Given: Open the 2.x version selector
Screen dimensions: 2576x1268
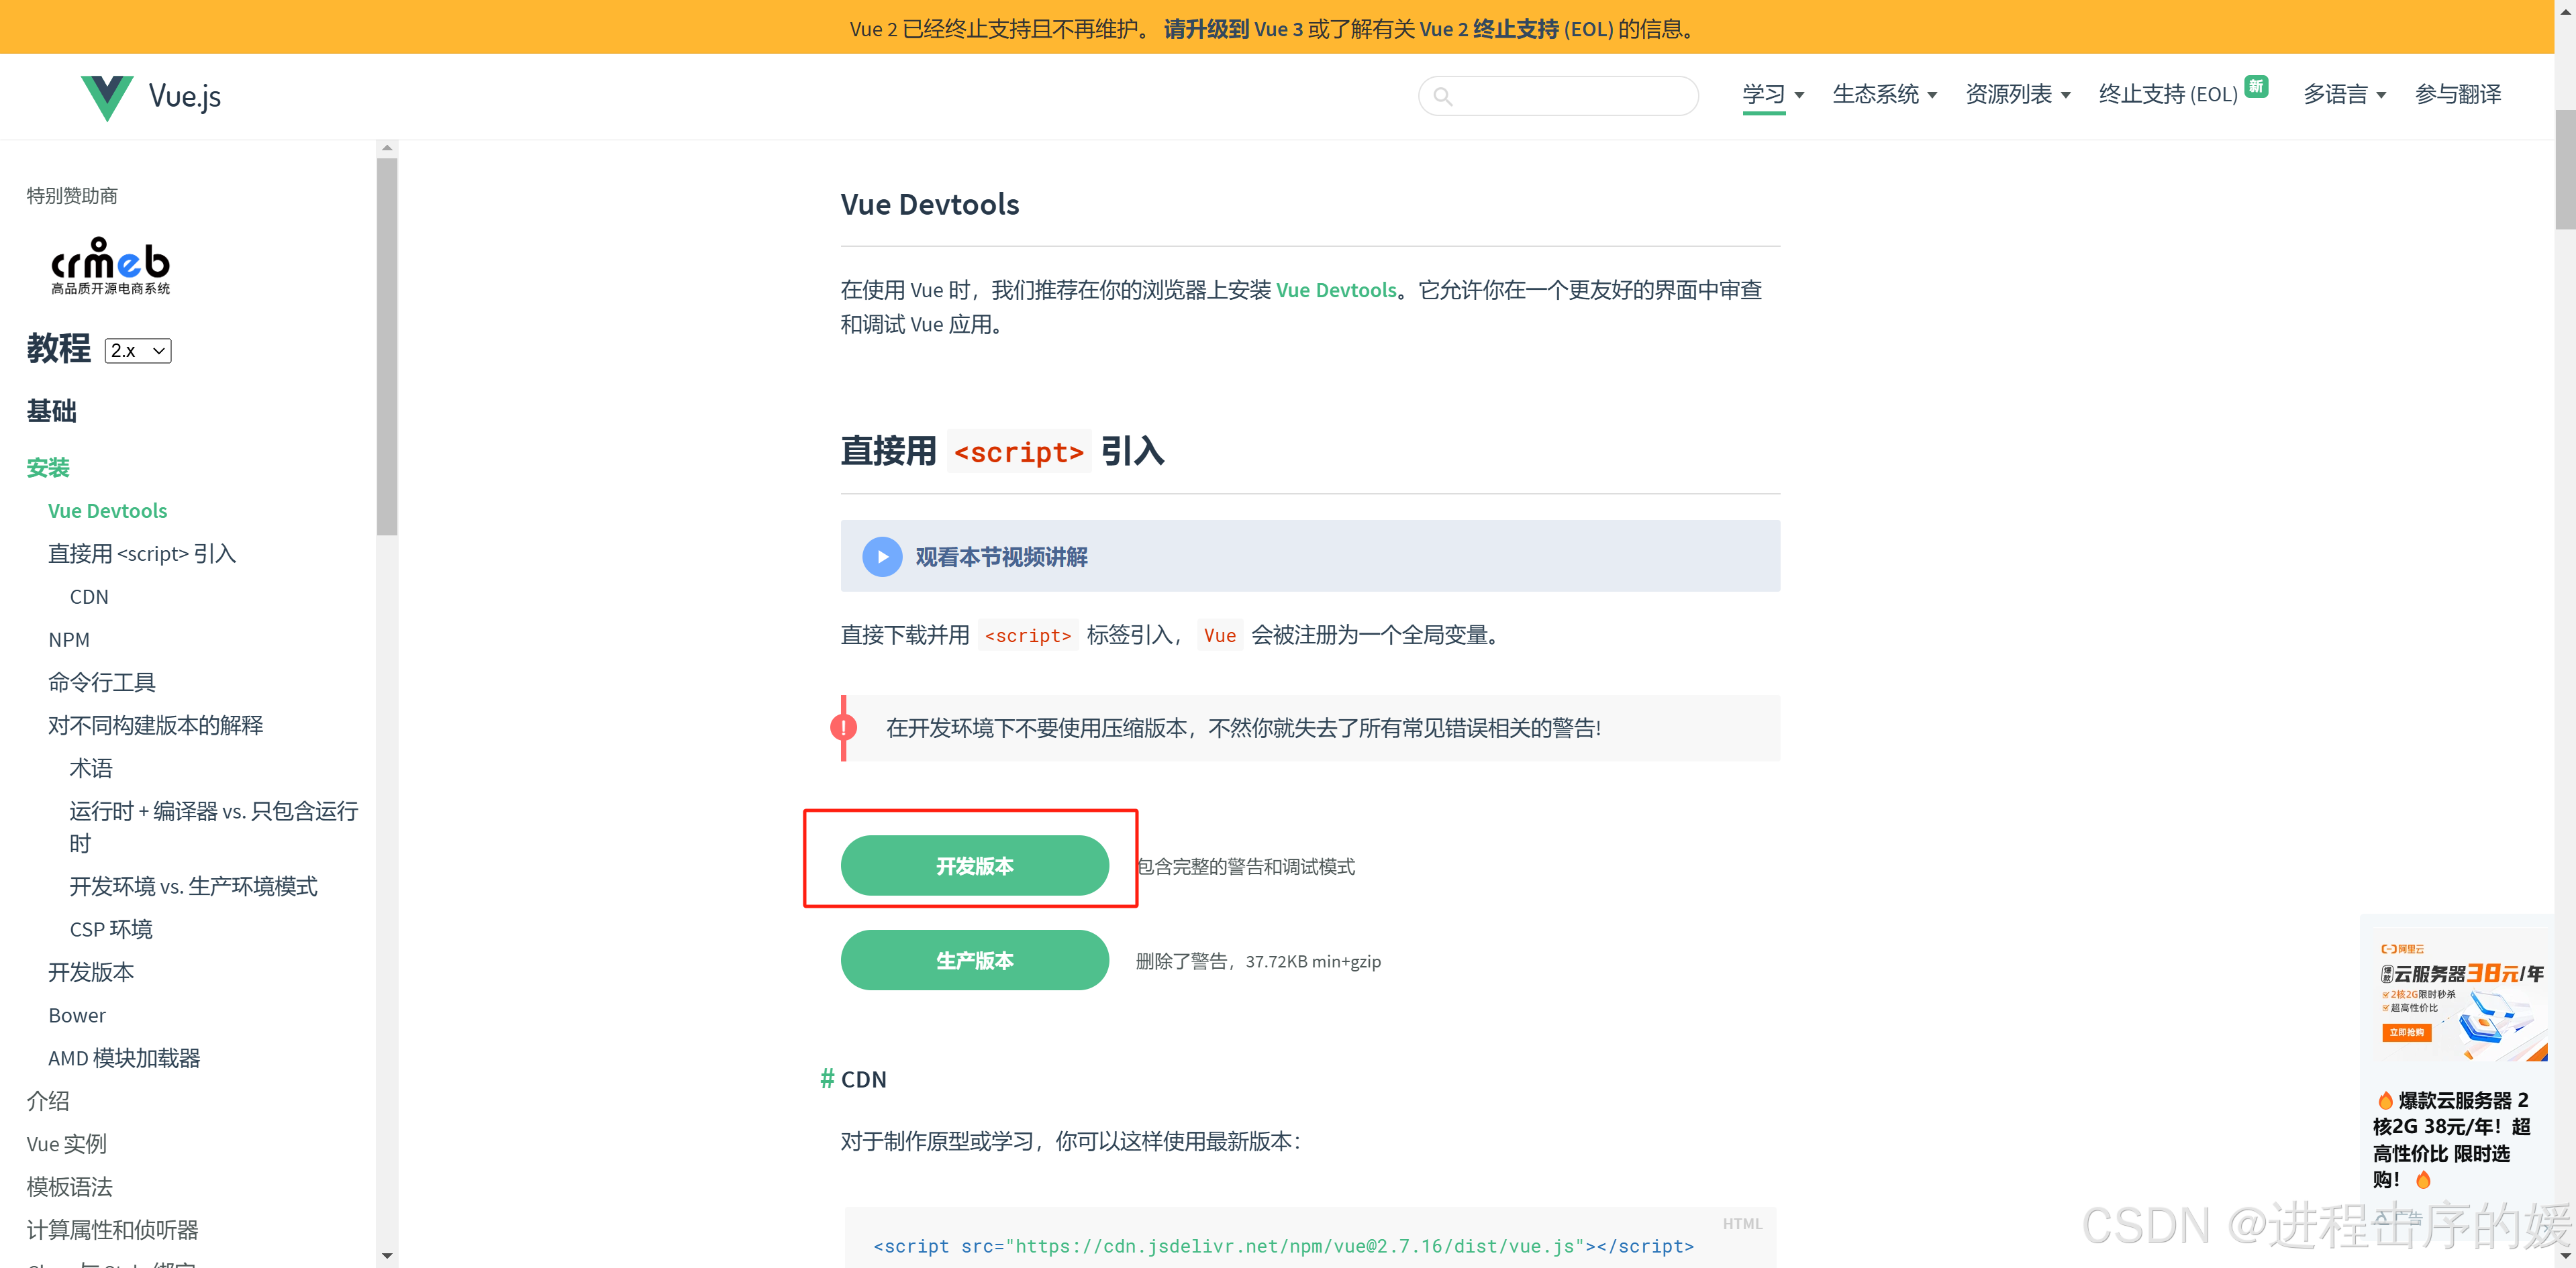Looking at the screenshot, I should pyautogui.click(x=138, y=351).
